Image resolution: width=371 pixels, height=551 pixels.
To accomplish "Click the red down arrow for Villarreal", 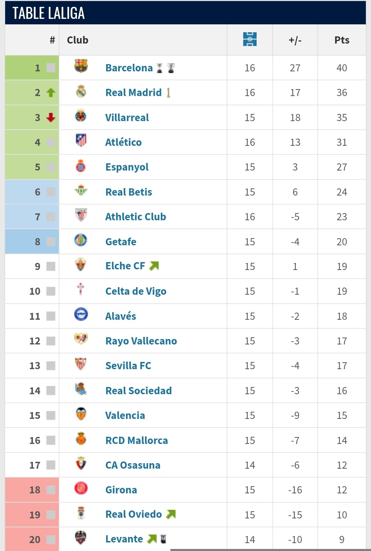I will (x=51, y=118).
